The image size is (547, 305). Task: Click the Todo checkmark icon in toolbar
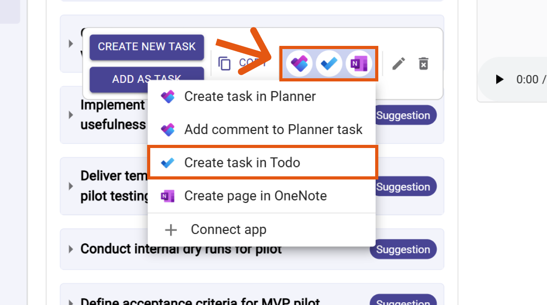pyautogui.click(x=329, y=63)
